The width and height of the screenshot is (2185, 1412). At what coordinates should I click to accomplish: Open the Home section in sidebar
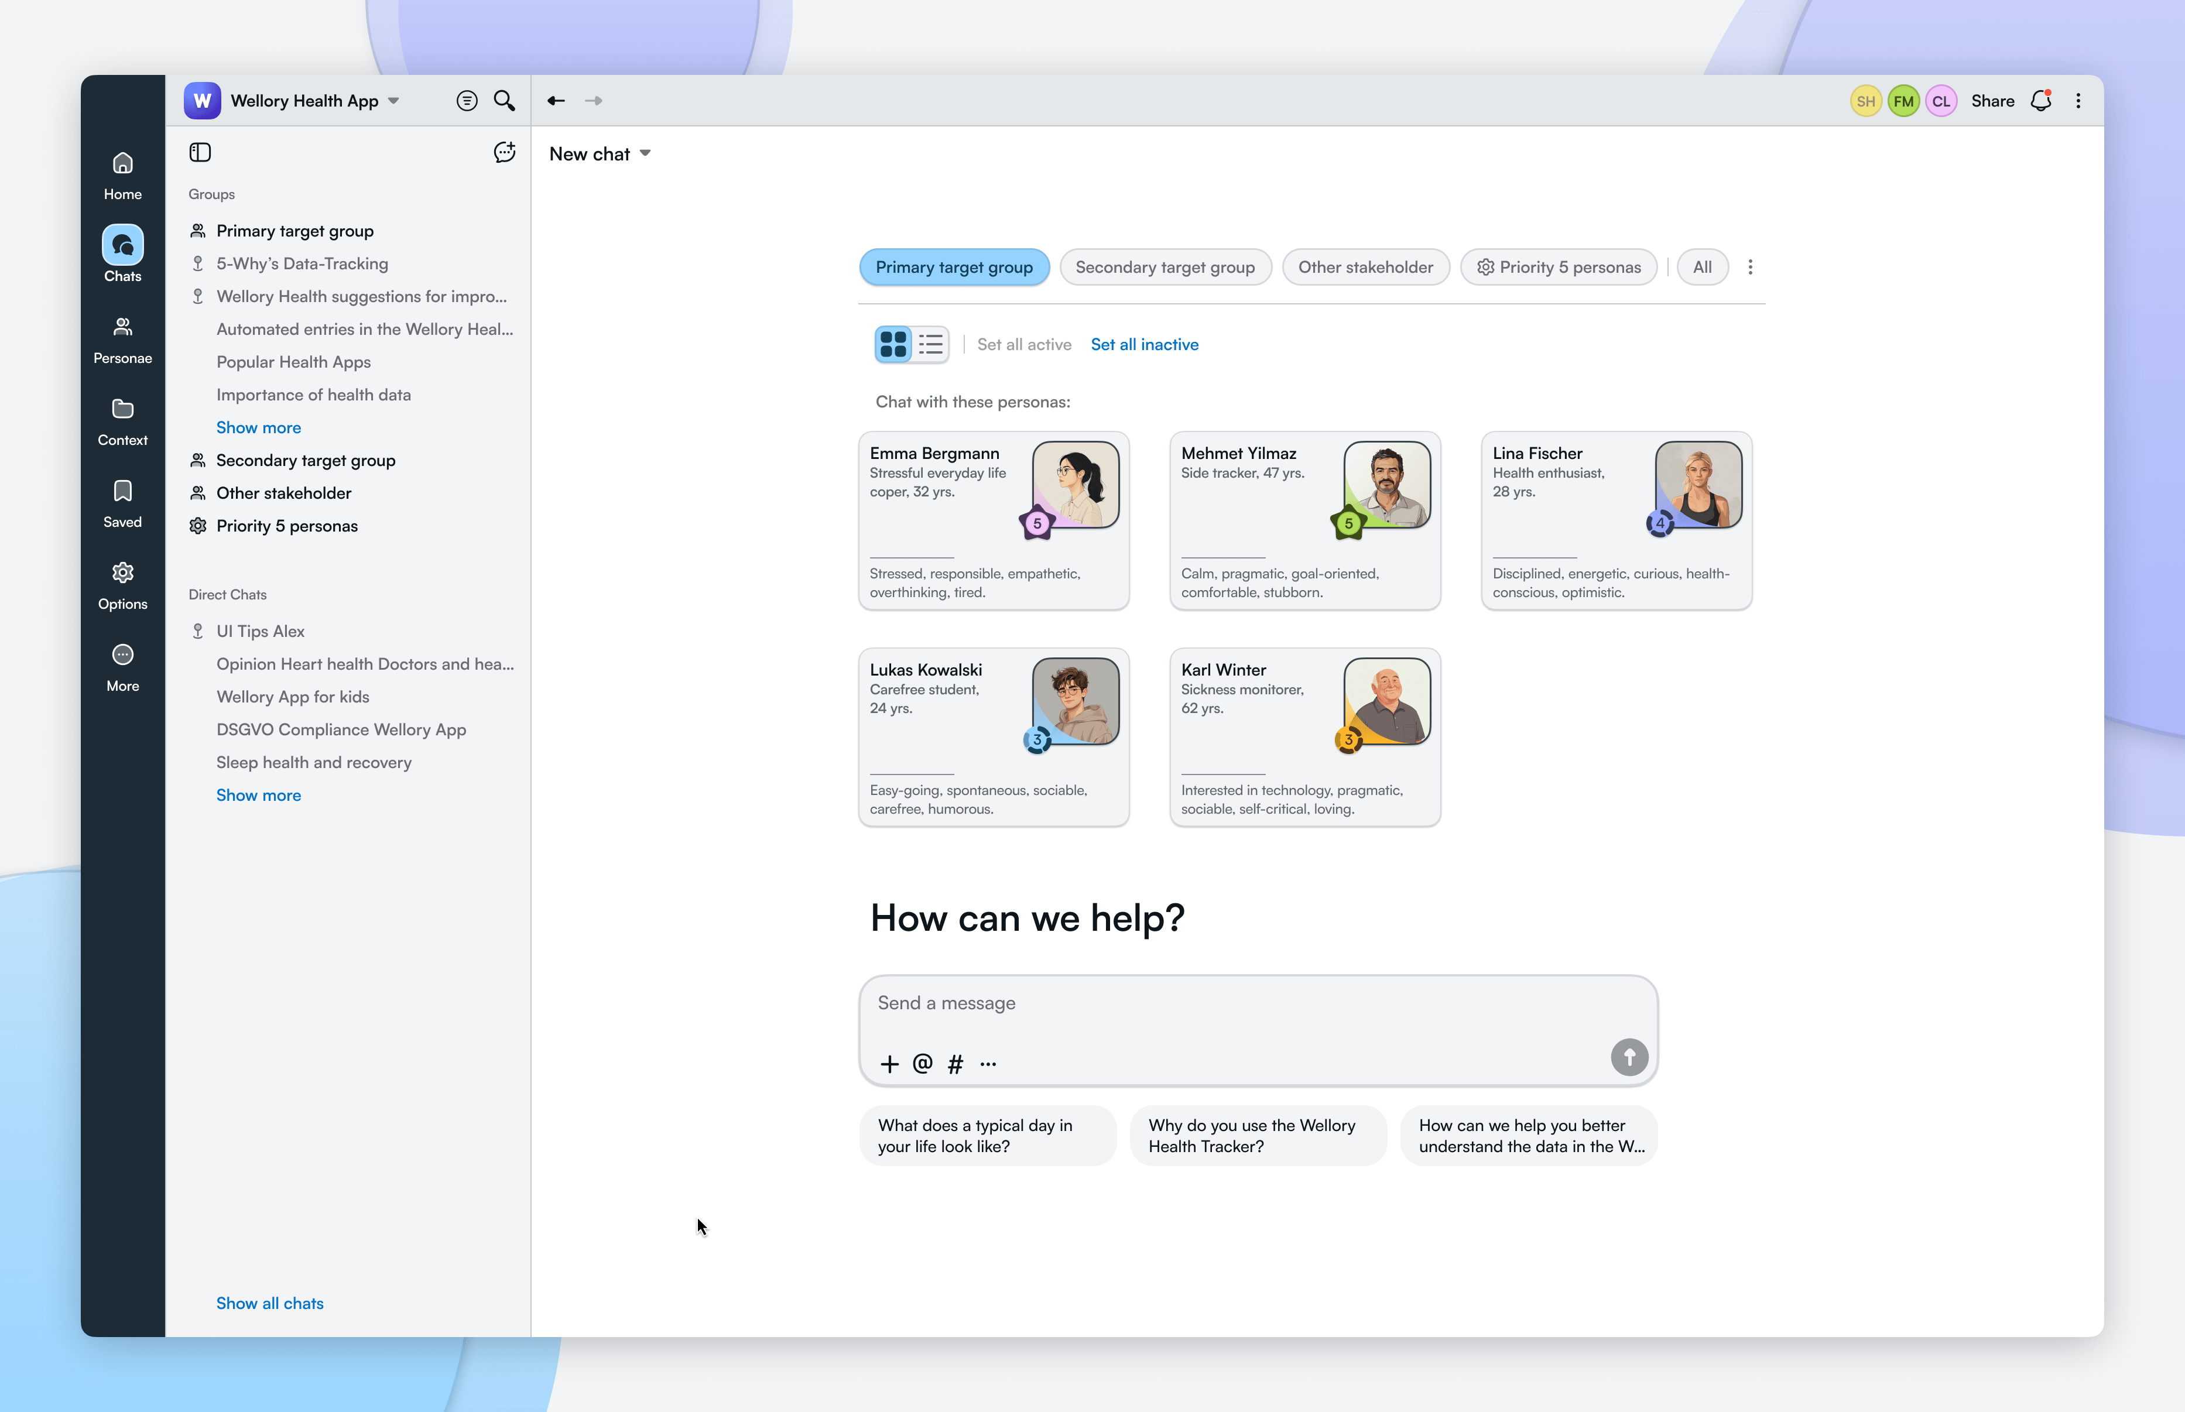(x=122, y=176)
